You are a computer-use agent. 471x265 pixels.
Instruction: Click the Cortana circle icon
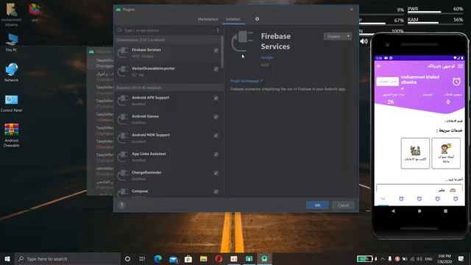click(127, 258)
